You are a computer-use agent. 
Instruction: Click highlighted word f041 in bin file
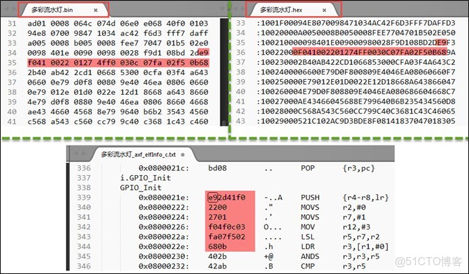tap(36, 63)
